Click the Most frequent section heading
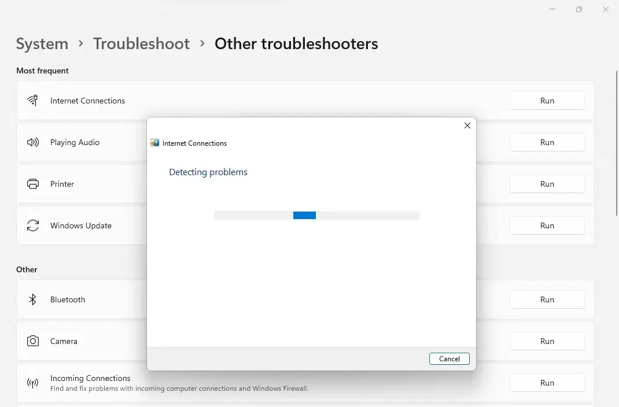 42,71
